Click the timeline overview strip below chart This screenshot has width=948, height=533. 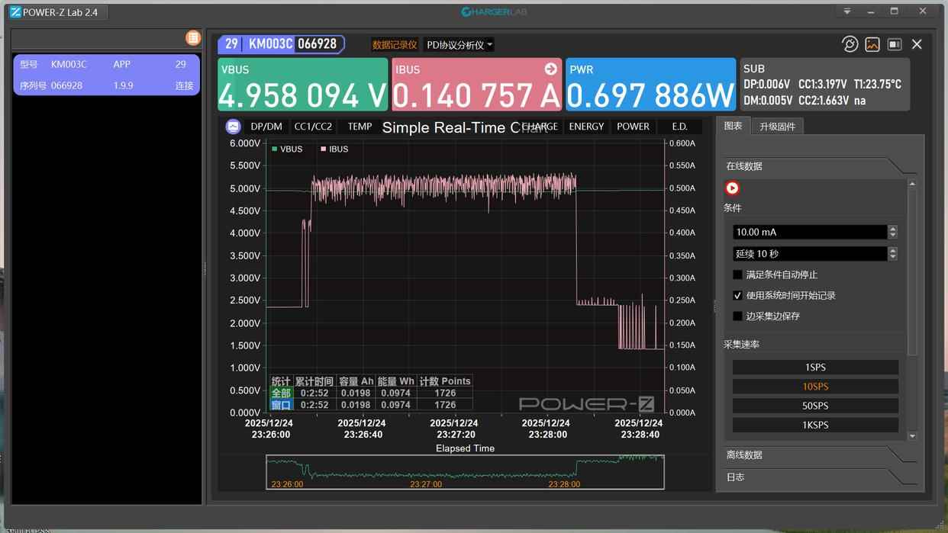465,472
